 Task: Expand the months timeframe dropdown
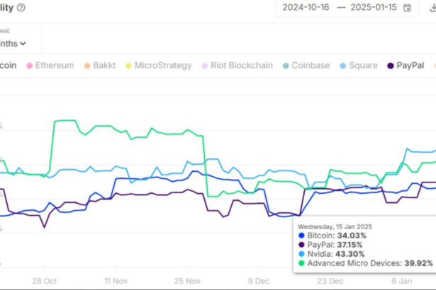coord(14,43)
